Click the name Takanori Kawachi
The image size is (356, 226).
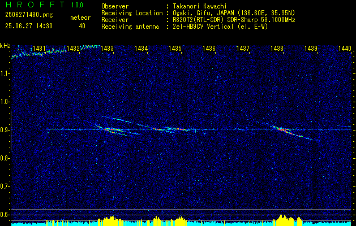click(x=200, y=7)
